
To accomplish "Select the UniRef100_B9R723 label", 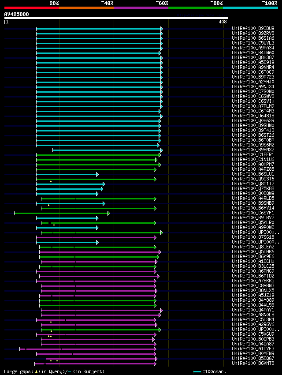I will (253, 77).
